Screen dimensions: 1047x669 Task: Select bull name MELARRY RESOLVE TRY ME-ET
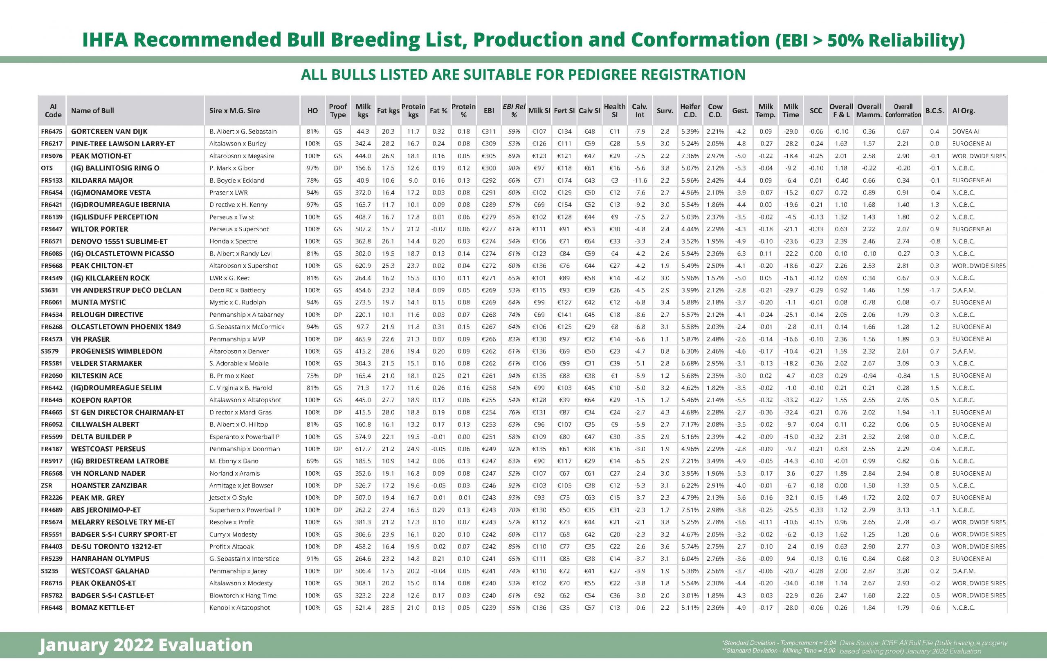coord(123,522)
